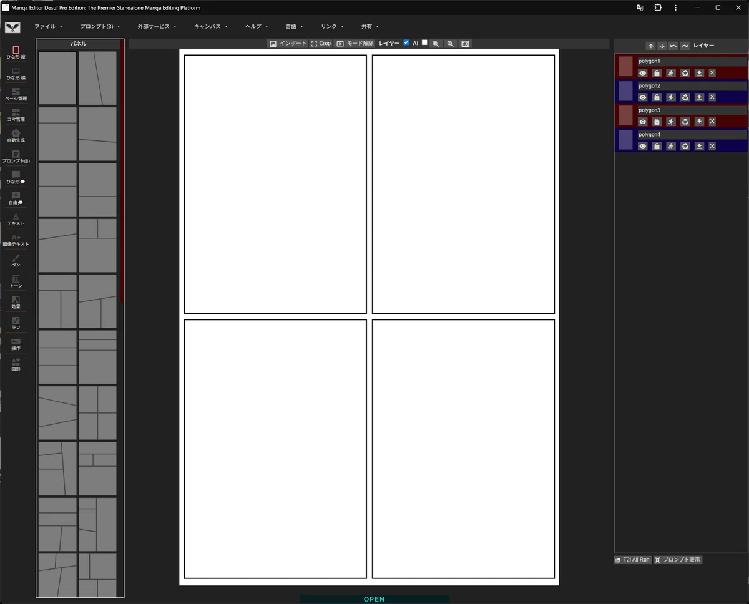Hide the polygon3 layer with its eye icon

(642, 122)
